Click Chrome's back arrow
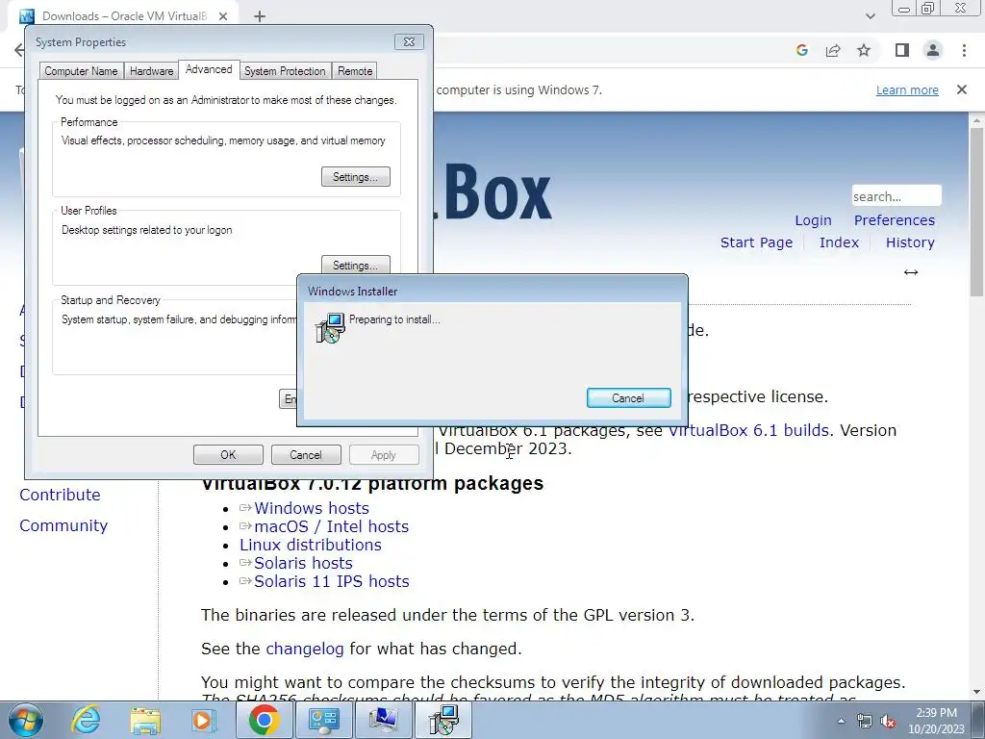The height and width of the screenshot is (739, 985). point(19,50)
